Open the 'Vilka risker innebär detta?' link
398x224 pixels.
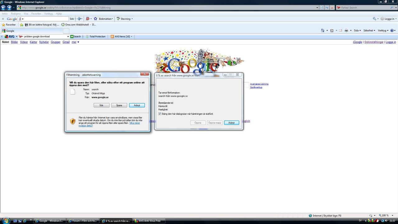click(109, 124)
